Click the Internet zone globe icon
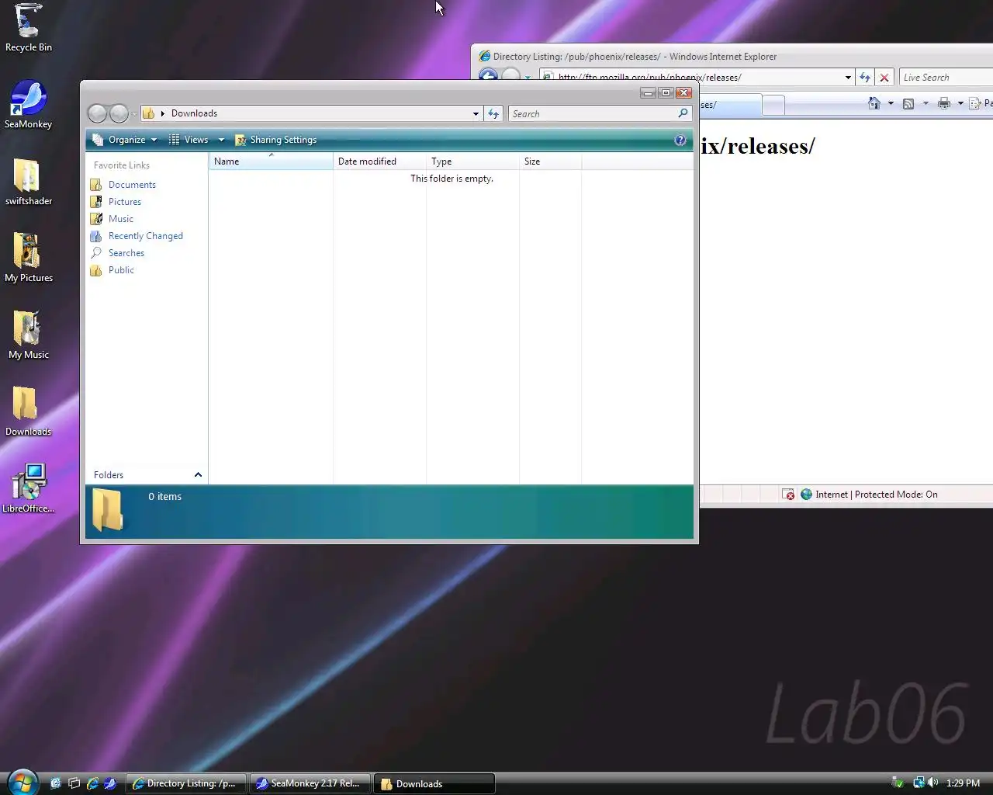 (x=806, y=495)
